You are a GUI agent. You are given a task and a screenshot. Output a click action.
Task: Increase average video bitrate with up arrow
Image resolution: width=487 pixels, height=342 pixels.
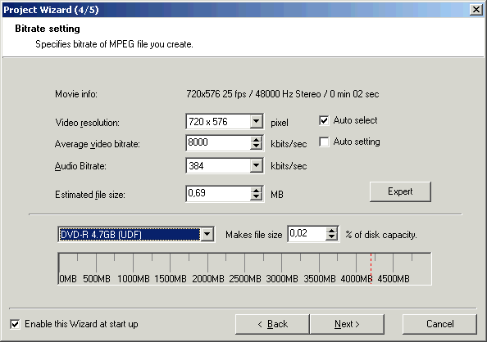click(x=257, y=140)
